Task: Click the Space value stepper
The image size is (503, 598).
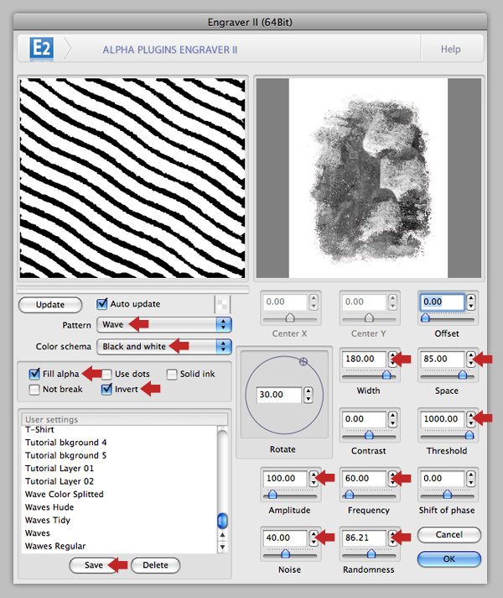Action: tap(471, 359)
